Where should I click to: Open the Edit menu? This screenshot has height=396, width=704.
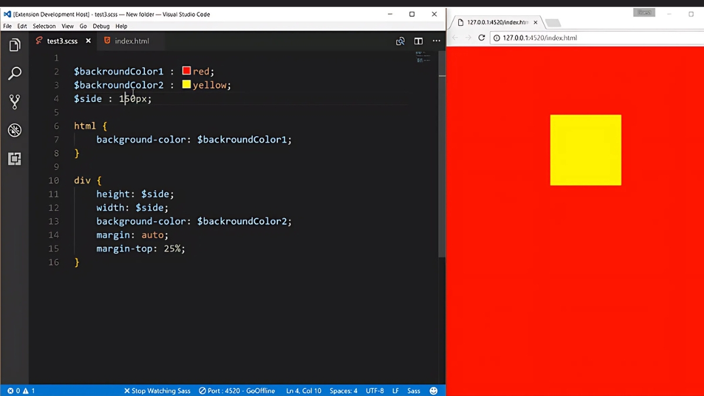(22, 26)
